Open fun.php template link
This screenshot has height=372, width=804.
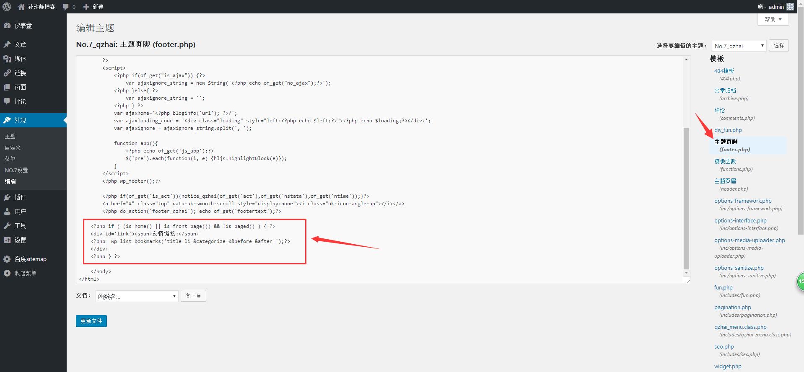(724, 287)
